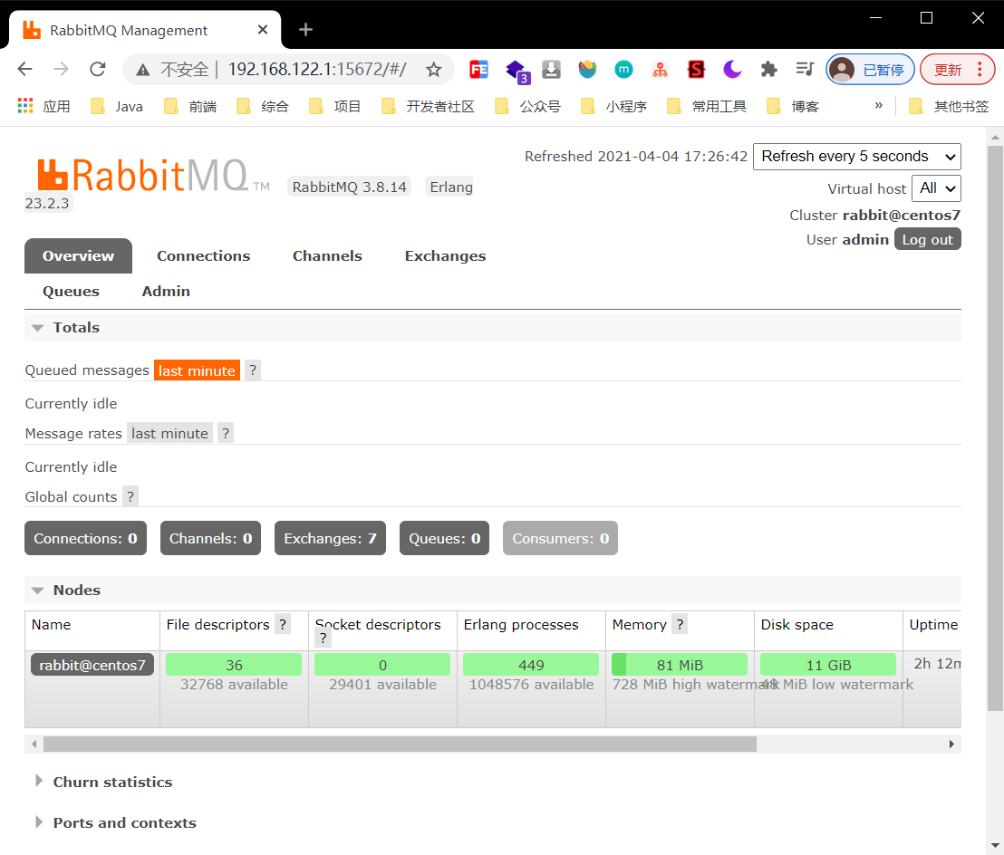Viewport: 1004px width, 855px height.
Task: Open the Exchanges tab
Action: (x=445, y=256)
